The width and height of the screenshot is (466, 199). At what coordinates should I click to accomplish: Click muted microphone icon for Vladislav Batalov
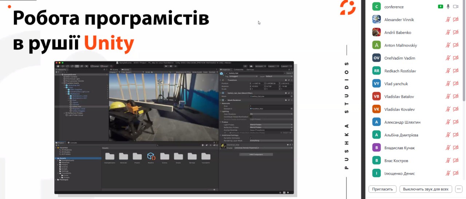click(448, 96)
